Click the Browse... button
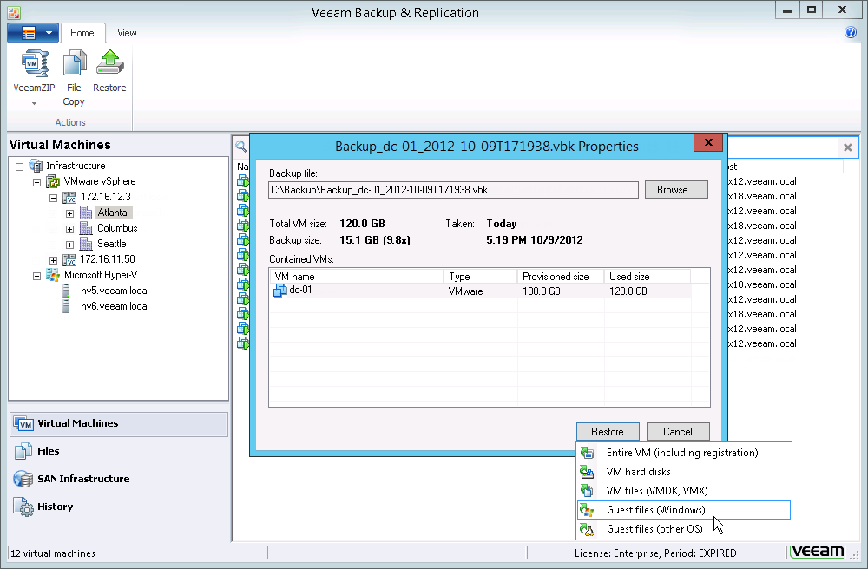 point(676,190)
